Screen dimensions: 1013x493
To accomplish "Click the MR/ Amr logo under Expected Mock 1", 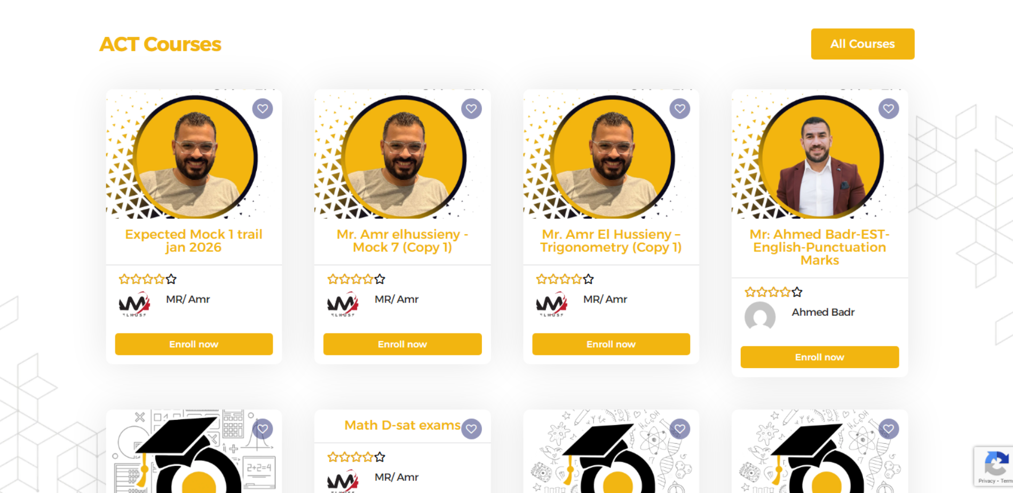I will click(134, 304).
